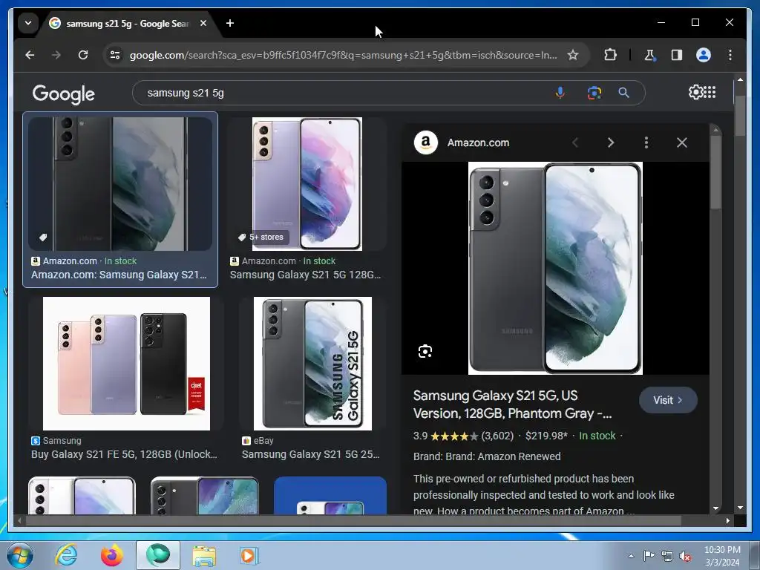Viewport: 760px width, 570px height.
Task: Click Brand: Brand: Amazon Renewed text
Action: (x=487, y=456)
